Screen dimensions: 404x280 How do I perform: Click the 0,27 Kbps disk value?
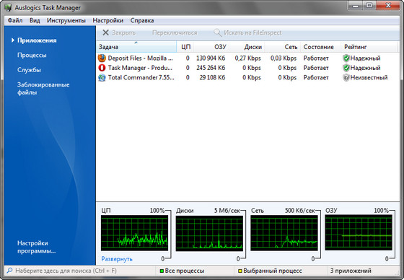(247, 58)
